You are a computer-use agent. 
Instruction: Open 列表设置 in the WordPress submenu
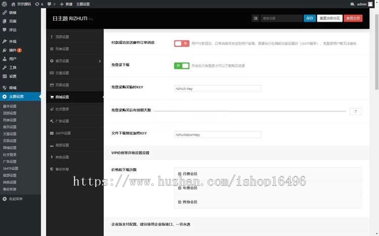tap(10, 120)
